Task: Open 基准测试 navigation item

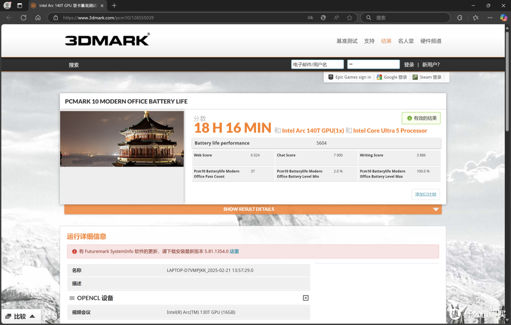Action: tap(347, 41)
